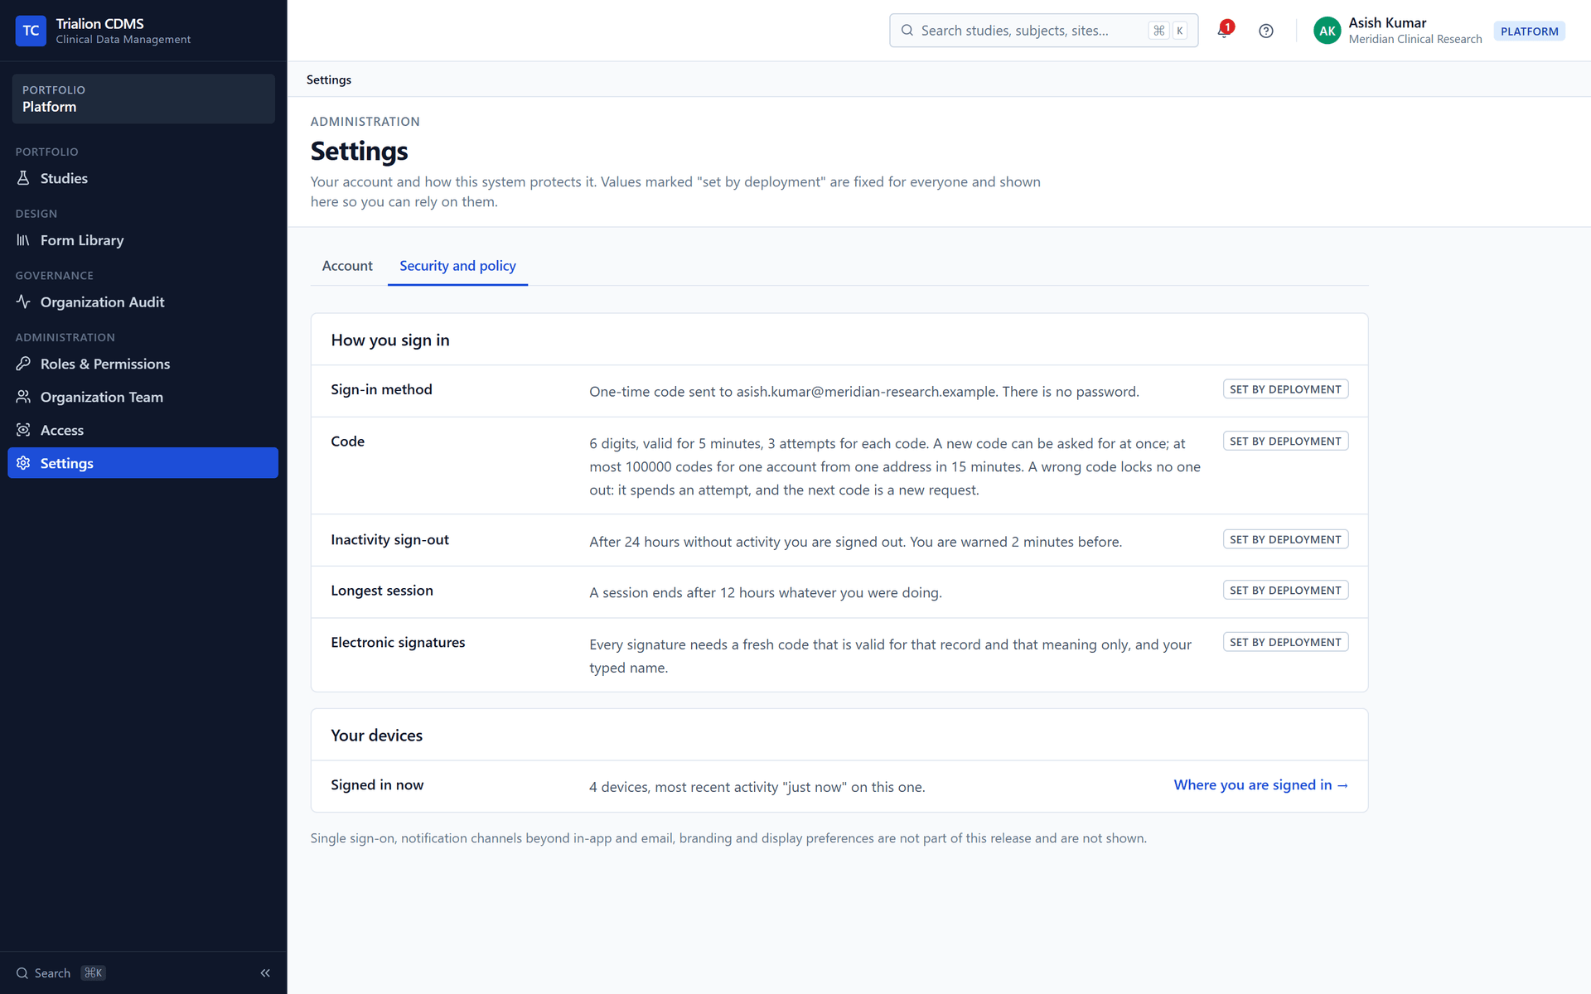Click the Form Library books icon
This screenshot has height=994, width=1591.
(x=23, y=240)
